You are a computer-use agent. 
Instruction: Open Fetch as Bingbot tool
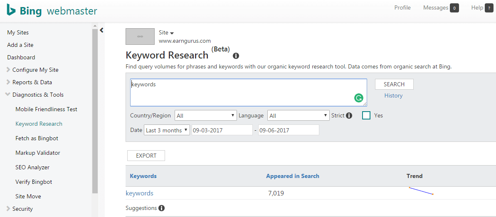(x=37, y=138)
